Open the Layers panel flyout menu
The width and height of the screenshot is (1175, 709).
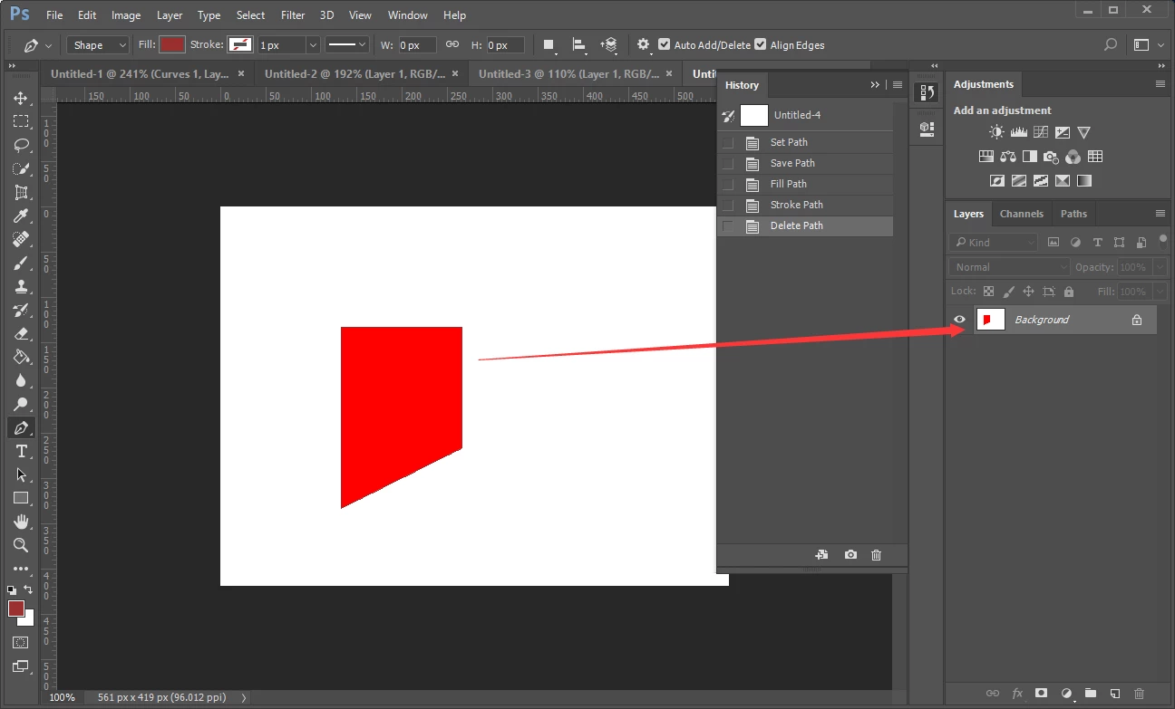[x=1160, y=214]
